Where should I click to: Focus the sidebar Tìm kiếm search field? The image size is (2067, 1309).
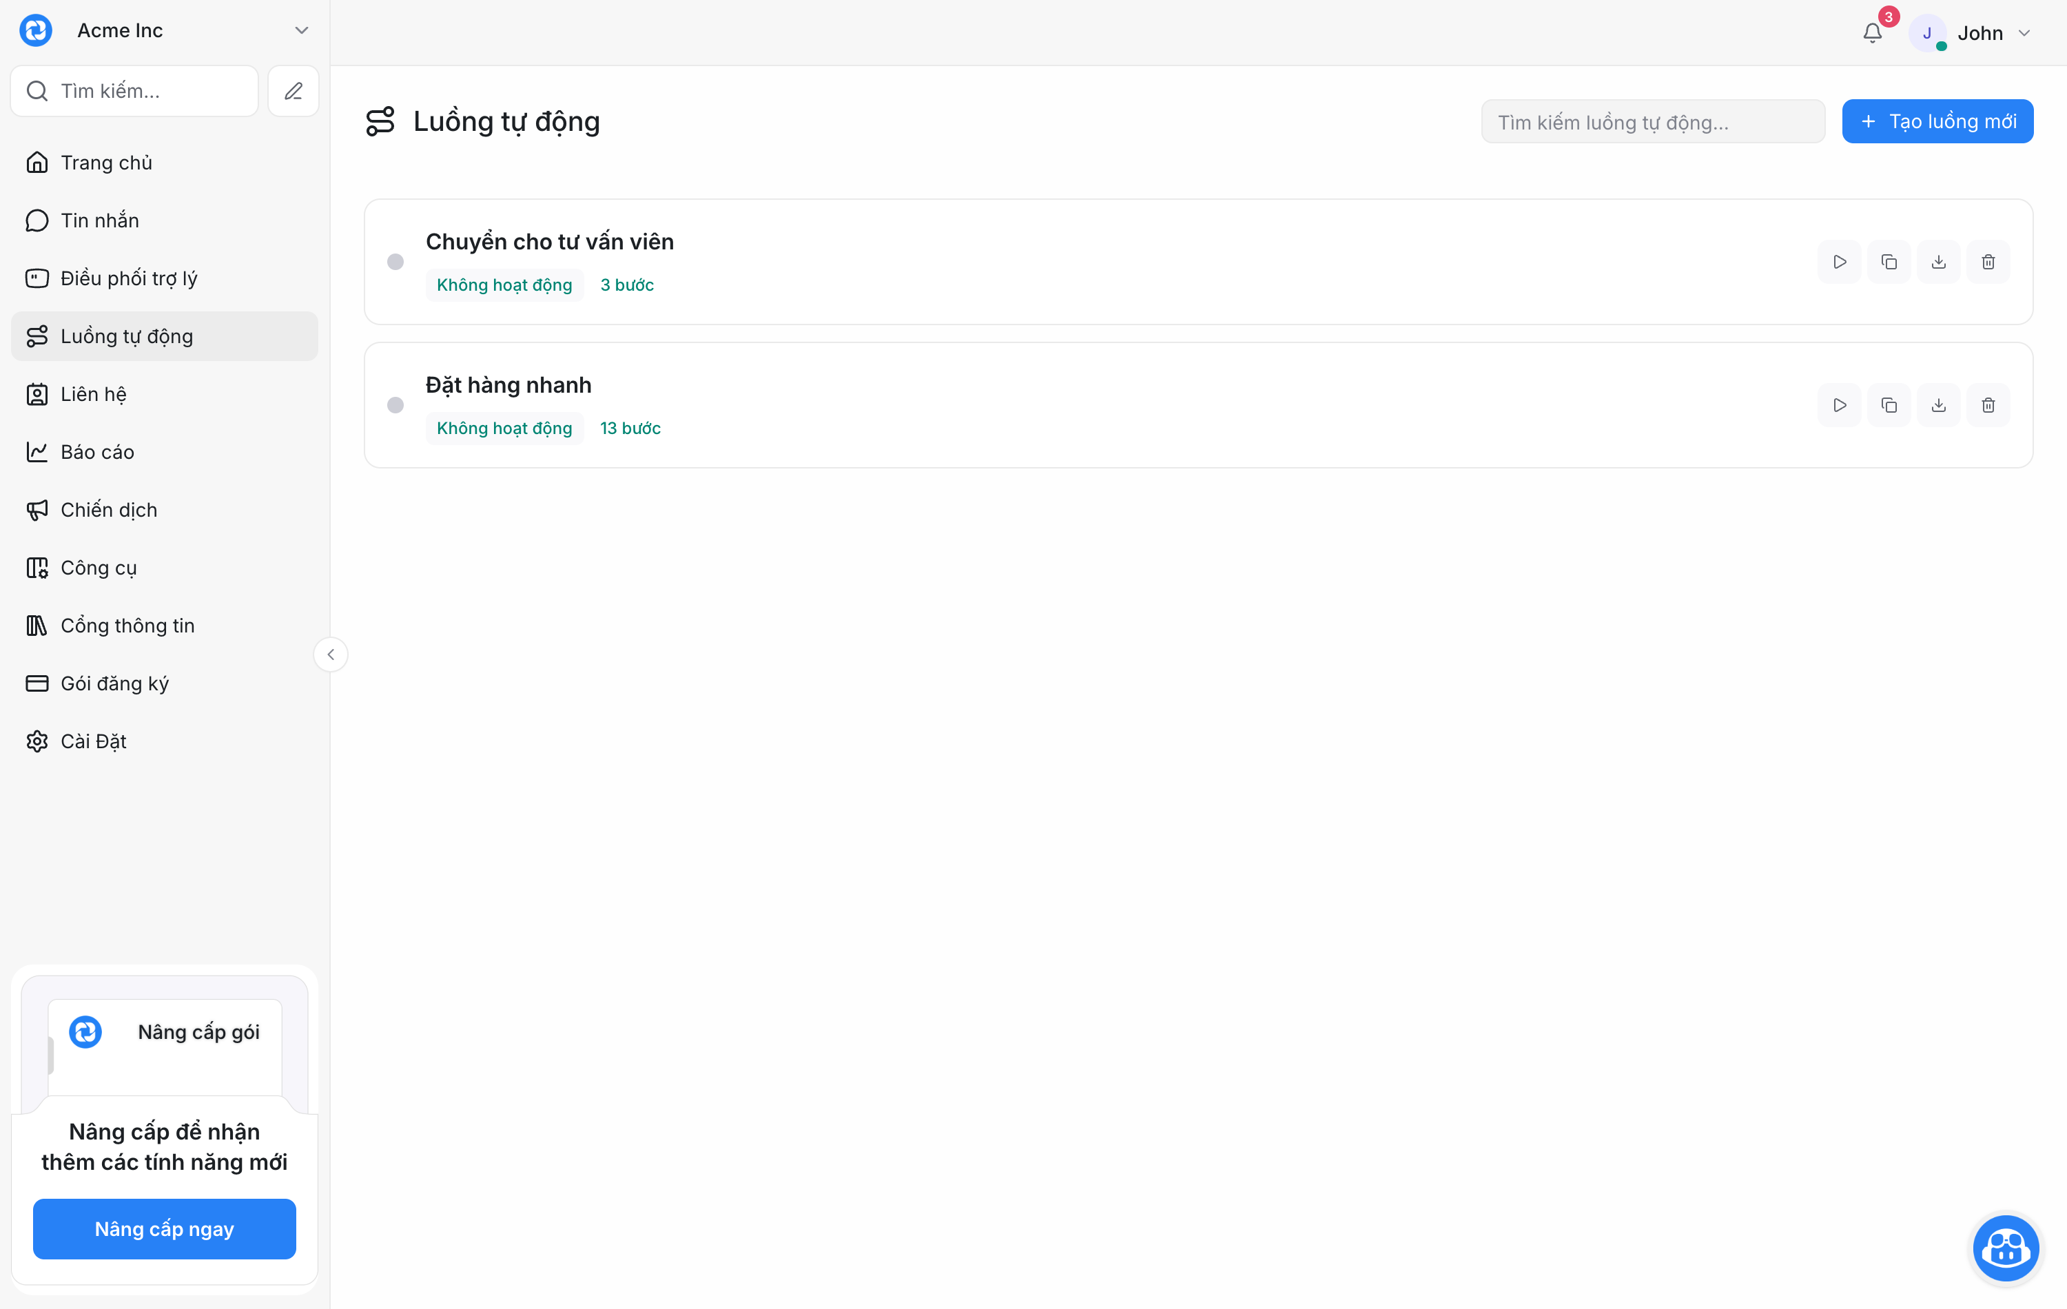[135, 91]
